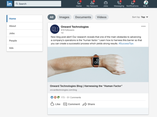Filter posts by Videos

tap(102, 17)
